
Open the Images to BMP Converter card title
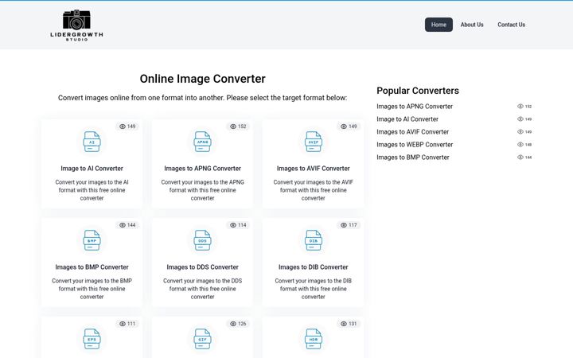pos(92,267)
